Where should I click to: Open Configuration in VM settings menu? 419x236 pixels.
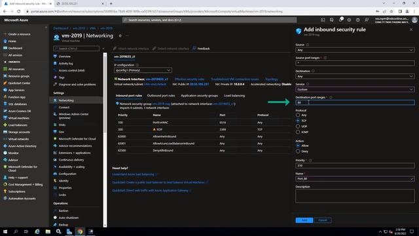pyautogui.click(x=67, y=174)
